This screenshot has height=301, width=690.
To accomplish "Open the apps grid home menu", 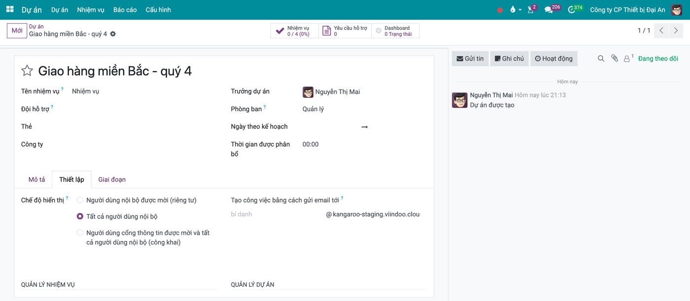I will [10, 9].
